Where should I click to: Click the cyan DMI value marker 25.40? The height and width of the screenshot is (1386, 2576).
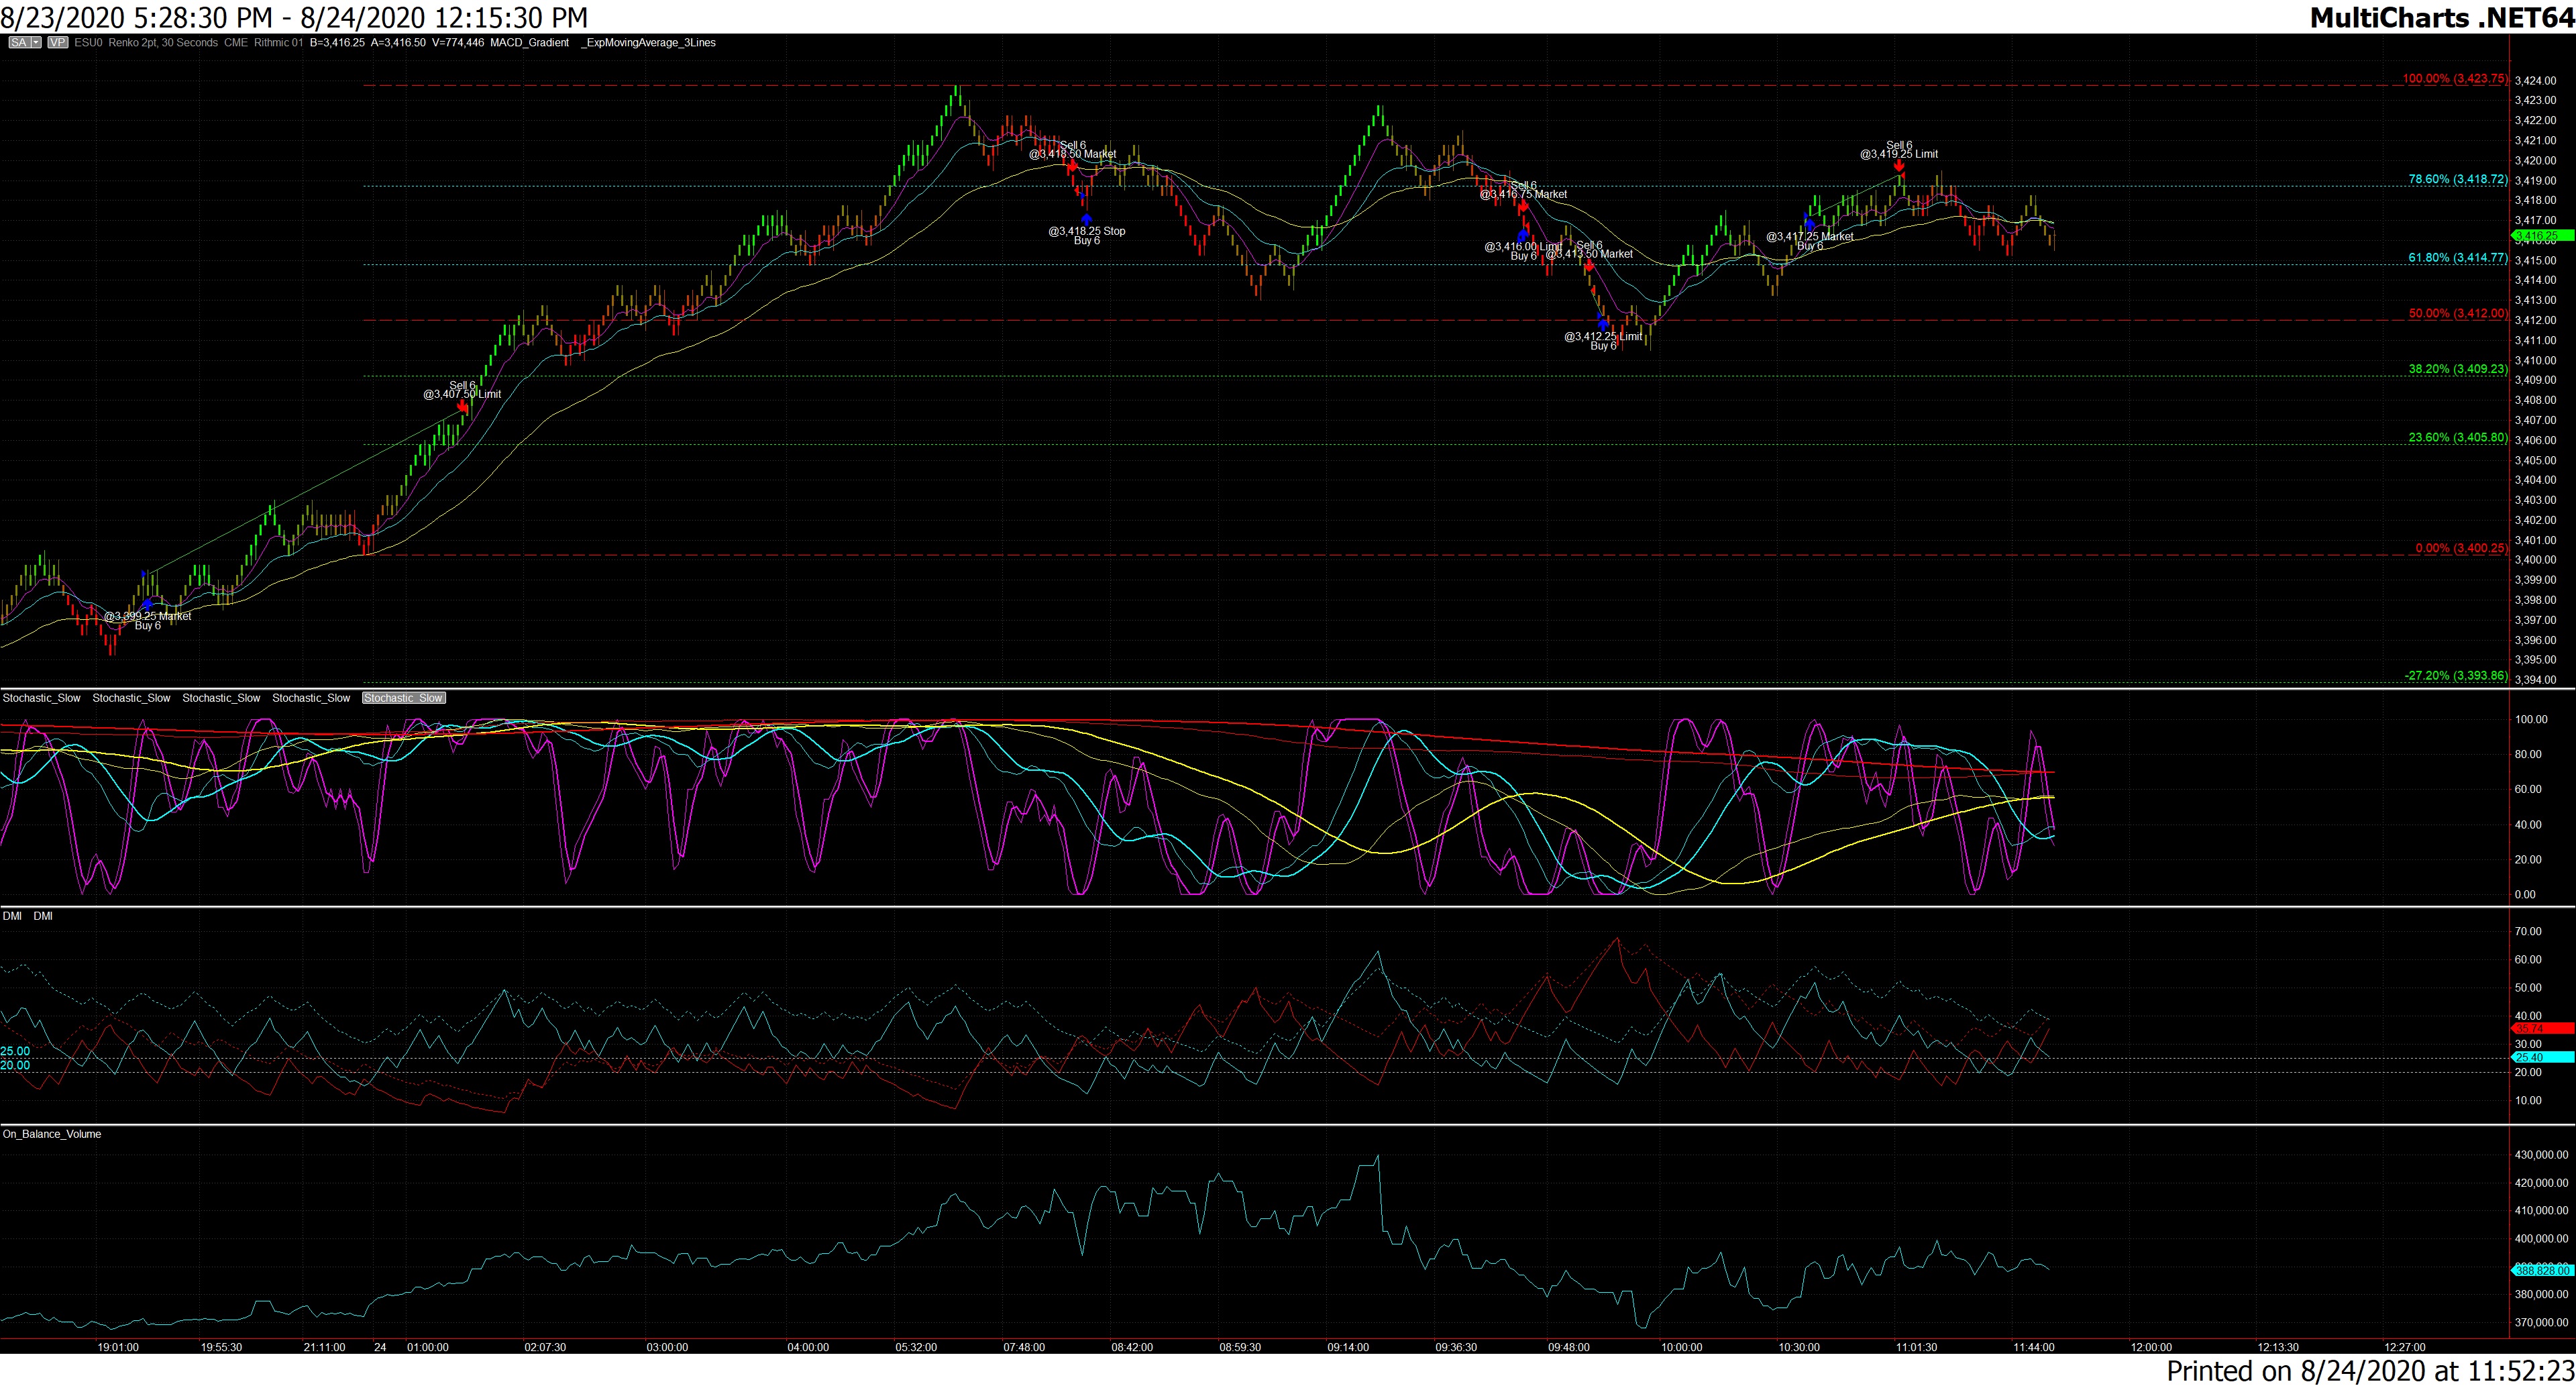(x=2543, y=1057)
